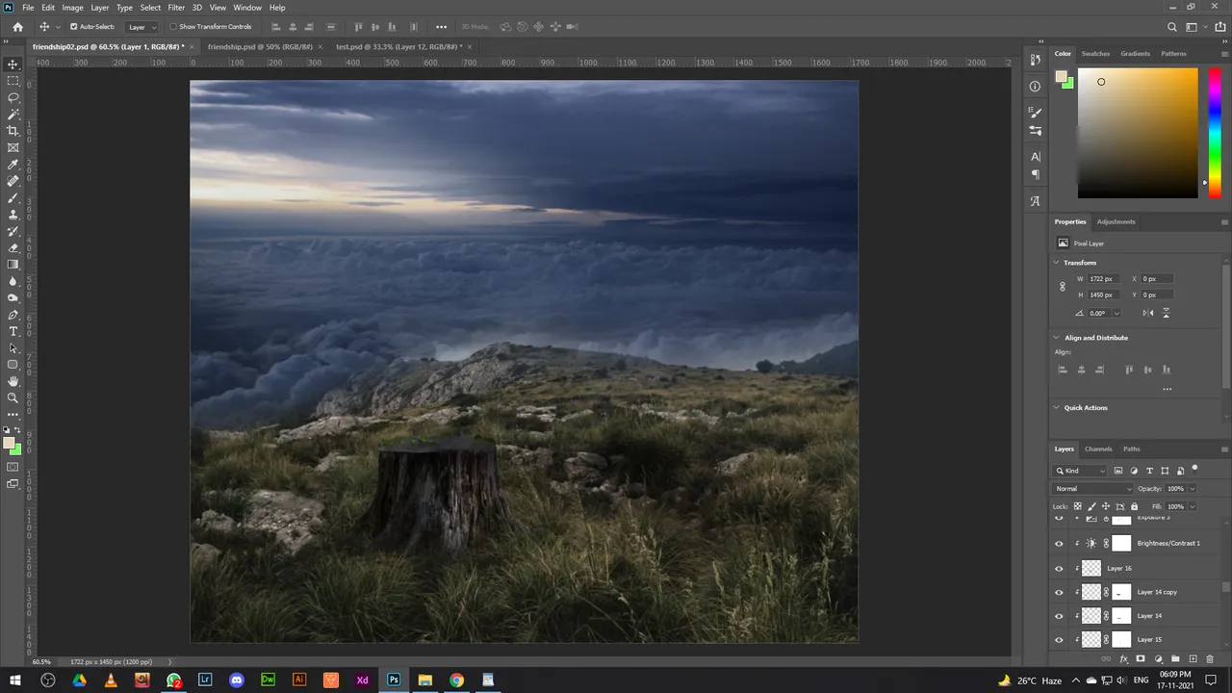Hide Layer 14 copy eye icon
This screenshot has width=1232, height=693.
1060,592
